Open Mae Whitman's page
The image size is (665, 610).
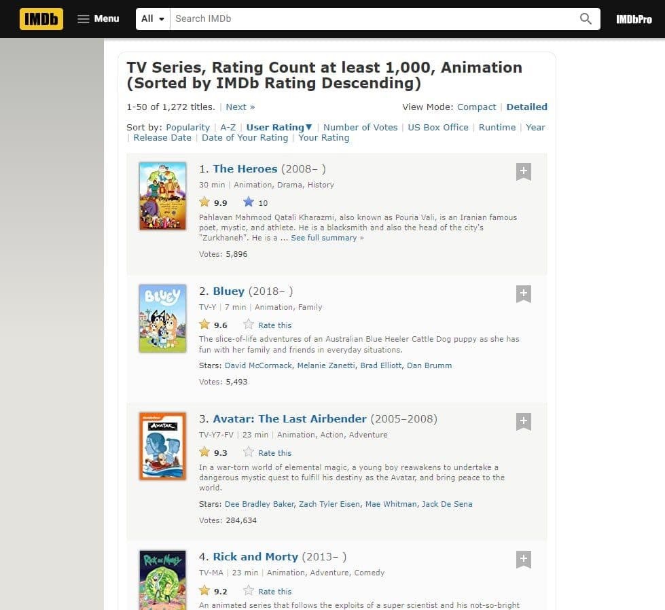click(391, 504)
